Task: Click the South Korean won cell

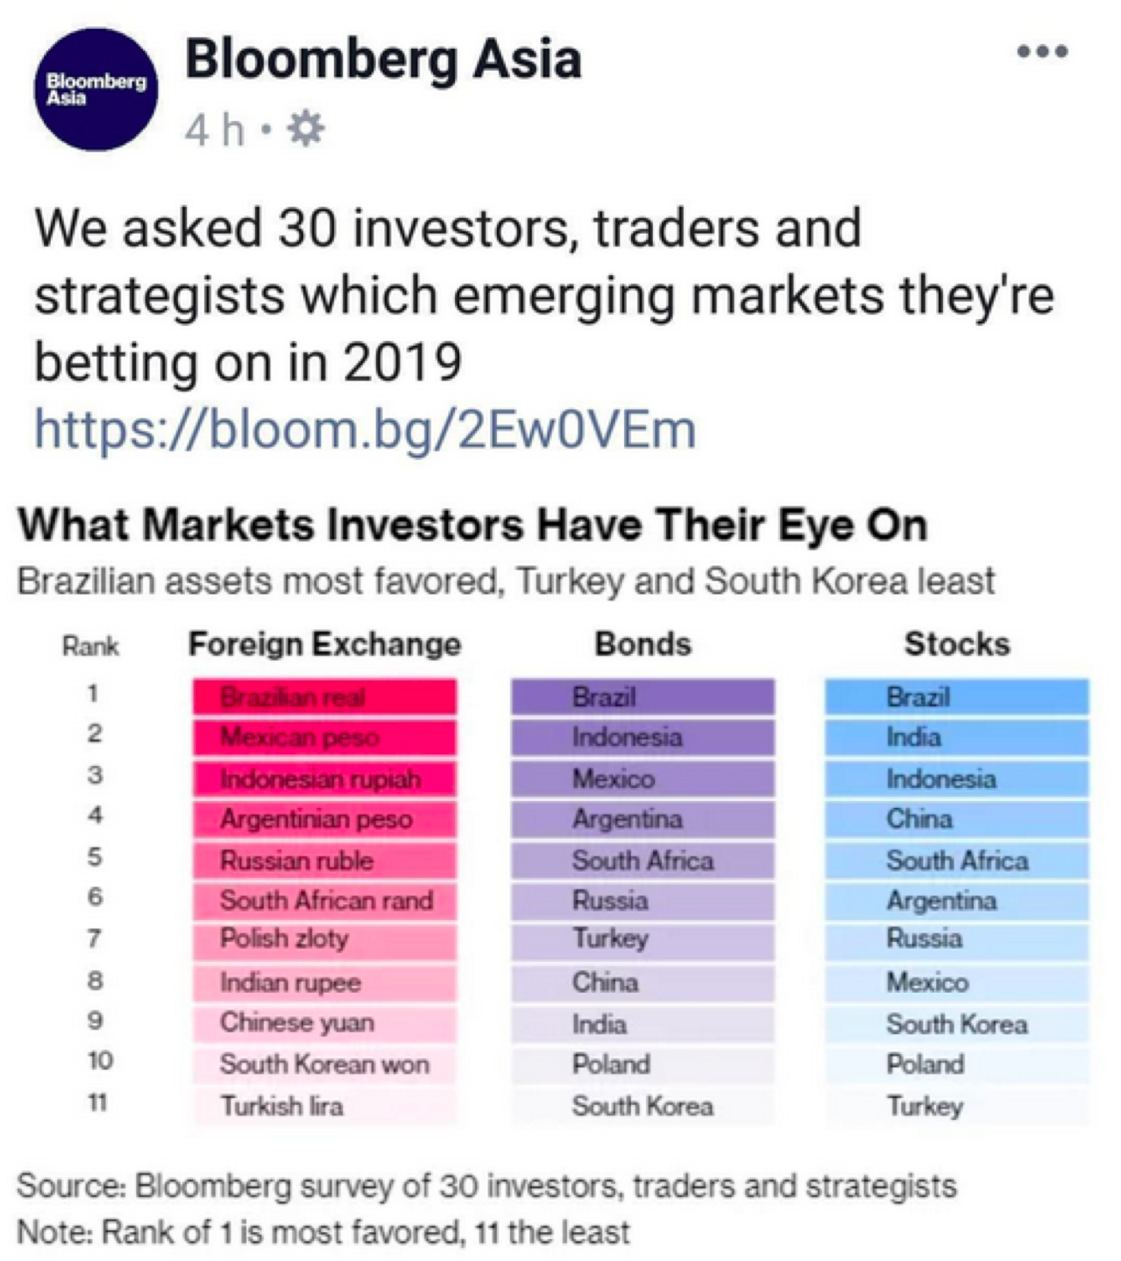Action: [x=325, y=1064]
